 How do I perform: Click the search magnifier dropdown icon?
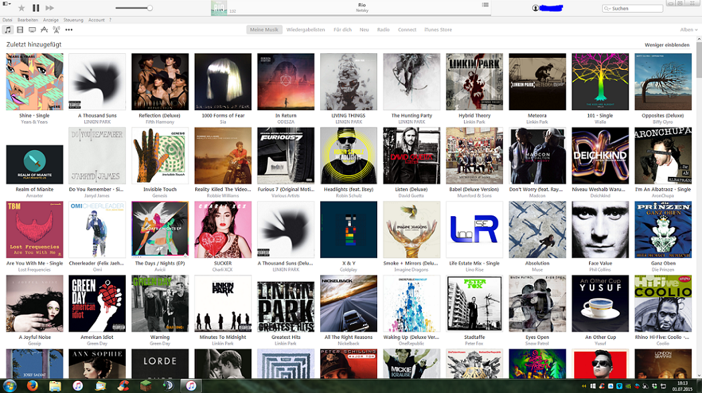click(x=608, y=9)
